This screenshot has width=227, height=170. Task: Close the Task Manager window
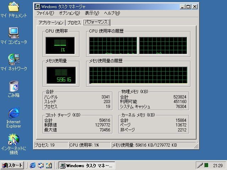[x=195, y=7]
